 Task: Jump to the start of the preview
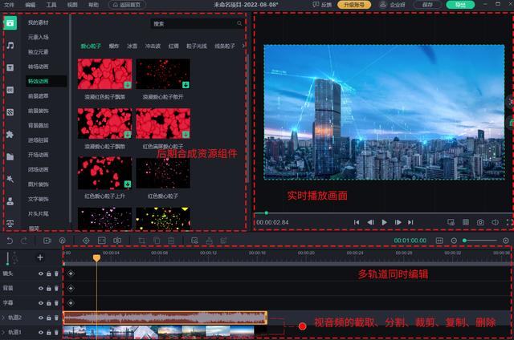pos(357,222)
